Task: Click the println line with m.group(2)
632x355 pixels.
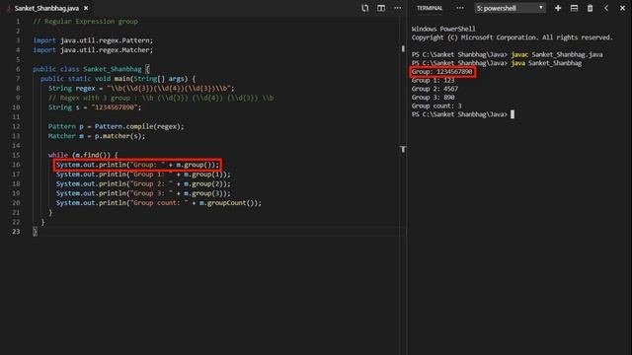Action: pyautogui.click(x=143, y=184)
